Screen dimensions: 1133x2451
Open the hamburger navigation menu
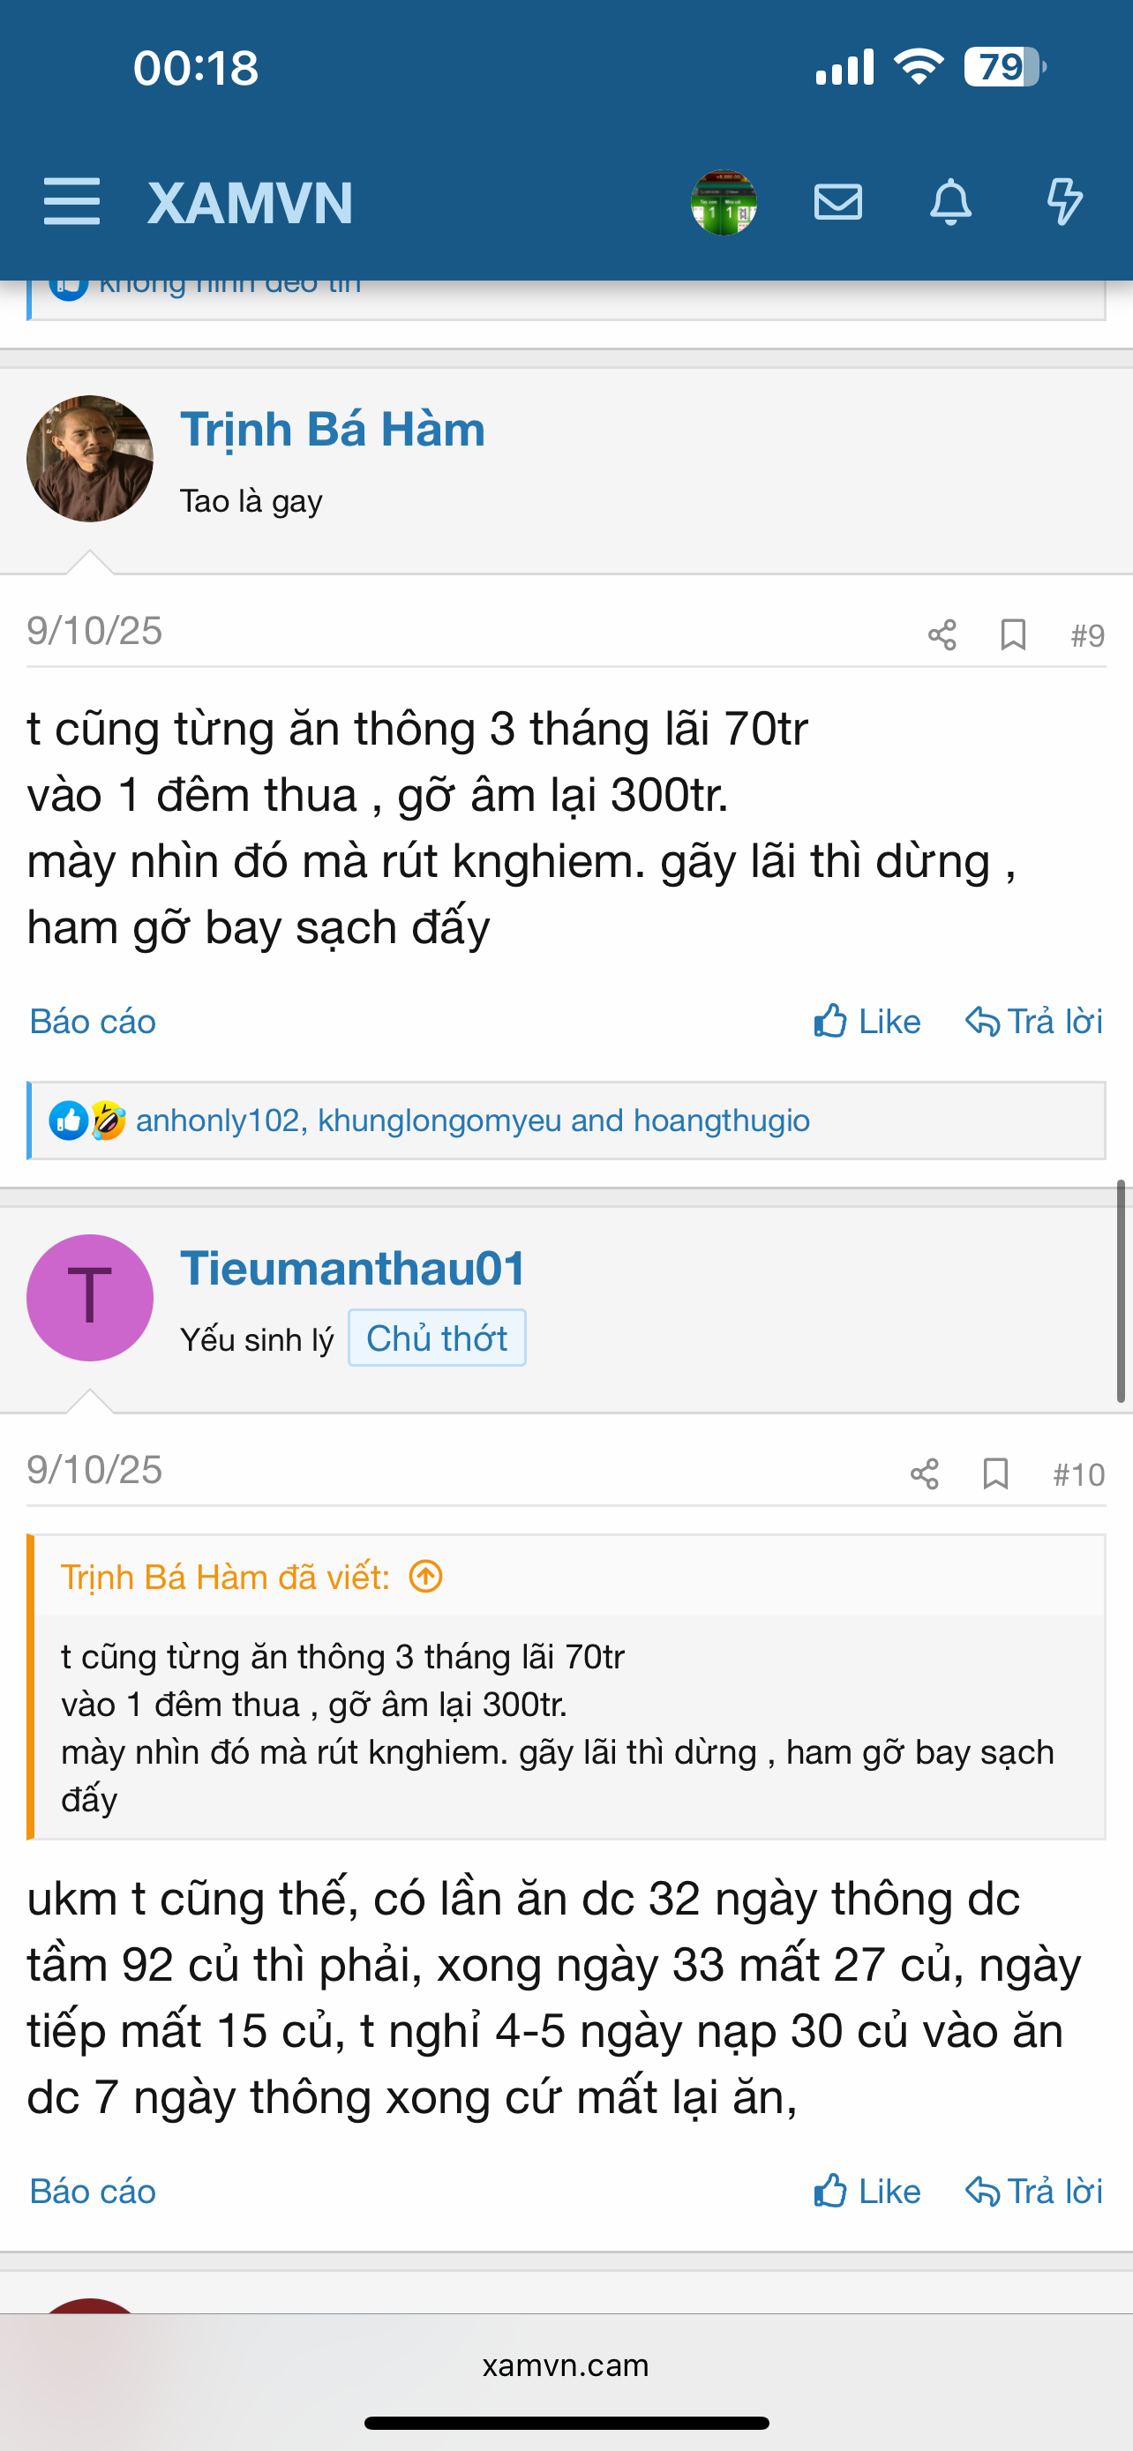coord(71,202)
